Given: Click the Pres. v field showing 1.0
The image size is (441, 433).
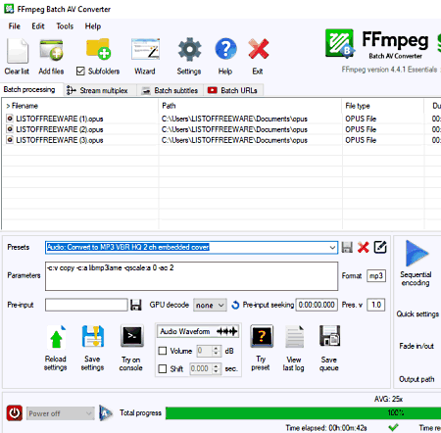Looking at the screenshot, I should (x=376, y=305).
